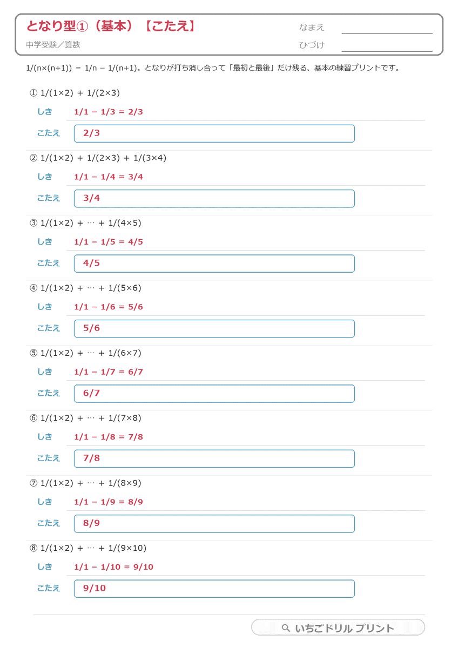Click the title となり型①（基本）【こたえ】
Viewport: 458px width, 648px height.
pyautogui.click(x=111, y=26)
